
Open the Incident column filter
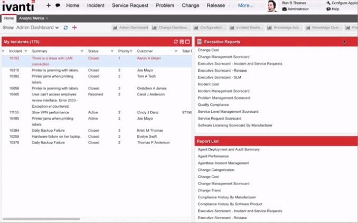click(26, 51)
